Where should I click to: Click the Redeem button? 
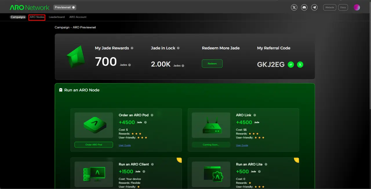click(212, 63)
